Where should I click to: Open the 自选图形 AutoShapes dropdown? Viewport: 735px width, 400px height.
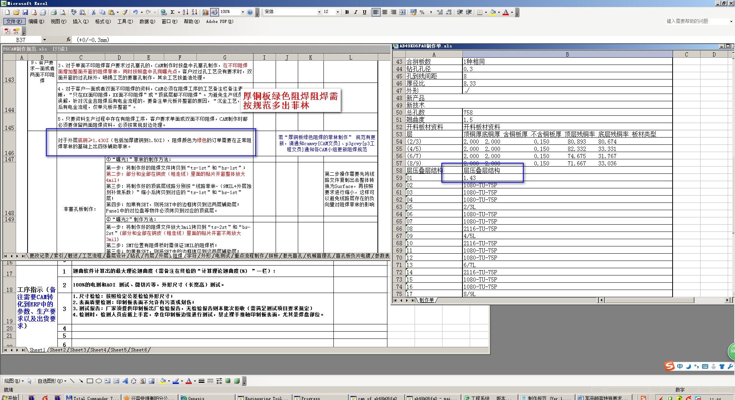pos(52,381)
